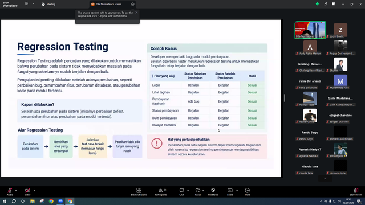
Task: Expand the React options arrow
Action: 203,190
